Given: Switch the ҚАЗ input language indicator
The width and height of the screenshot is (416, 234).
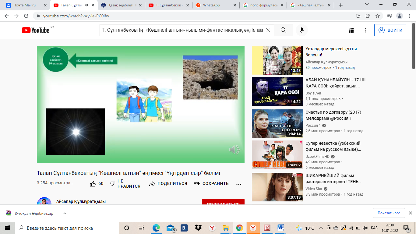Looking at the screenshot, I should tap(374, 228).
